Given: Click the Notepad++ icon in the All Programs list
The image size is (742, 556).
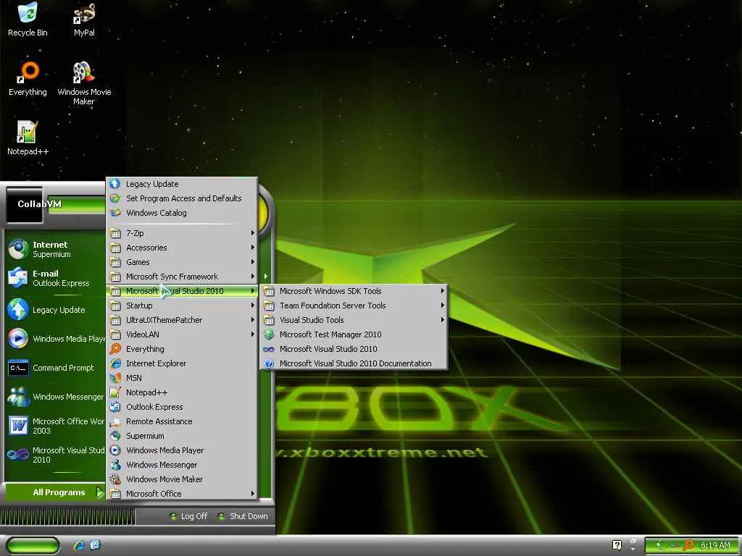Looking at the screenshot, I should [x=115, y=392].
